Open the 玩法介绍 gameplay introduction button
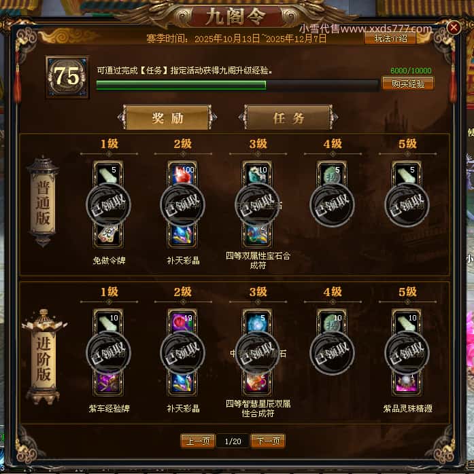 pyautogui.click(x=390, y=39)
